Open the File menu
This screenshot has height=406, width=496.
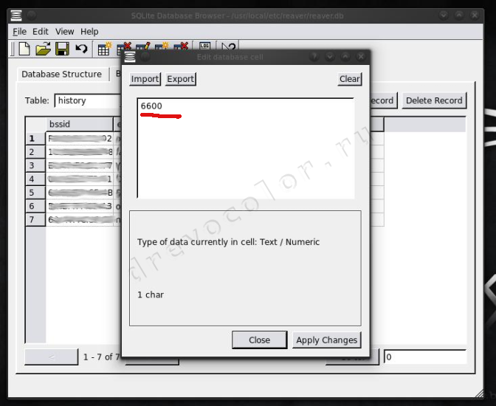tap(19, 32)
